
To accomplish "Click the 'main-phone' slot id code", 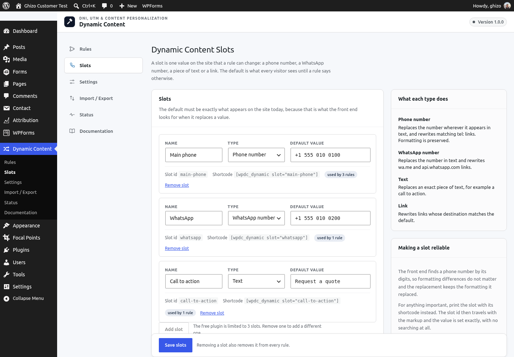I will pyautogui.click(x=193, y=175).
